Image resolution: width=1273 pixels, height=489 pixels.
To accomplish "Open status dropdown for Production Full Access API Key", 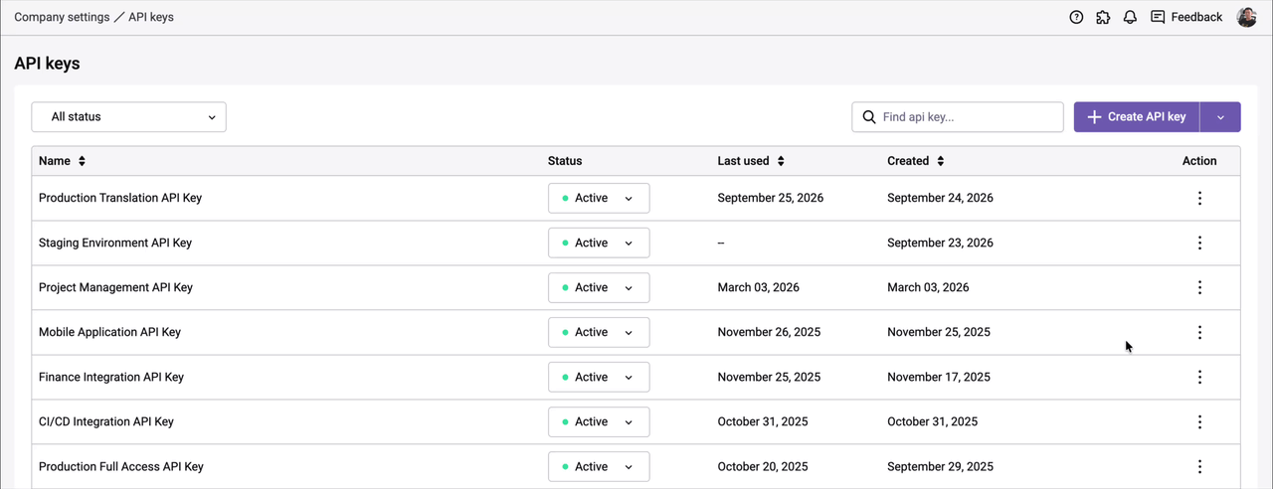I will pyautogui.click(x=599, y=466).
